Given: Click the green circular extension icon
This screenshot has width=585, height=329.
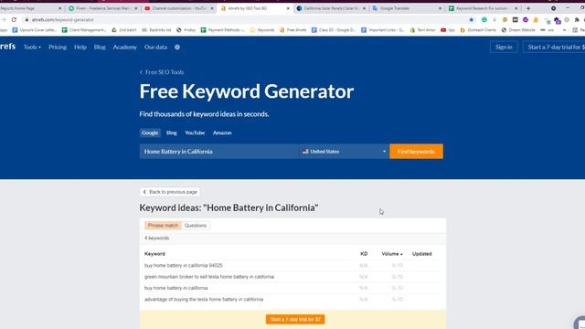Looking at the screenshot, I should 484,20.
